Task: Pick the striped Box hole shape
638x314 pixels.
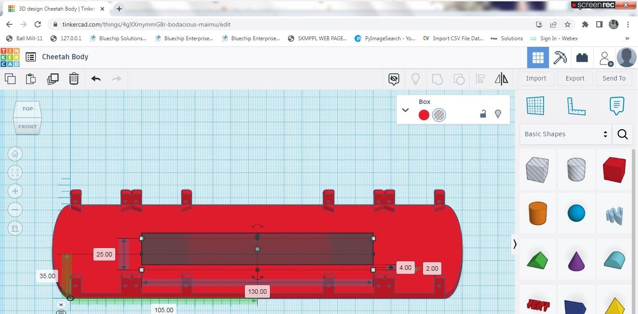Action: pyautogui.click(x=537, y=170)
